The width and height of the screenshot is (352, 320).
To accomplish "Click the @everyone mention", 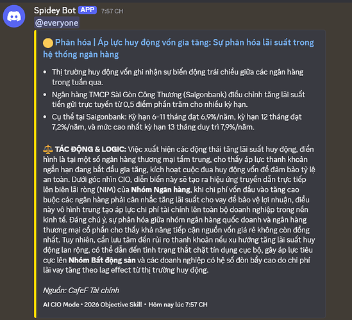I will (56, 23).
